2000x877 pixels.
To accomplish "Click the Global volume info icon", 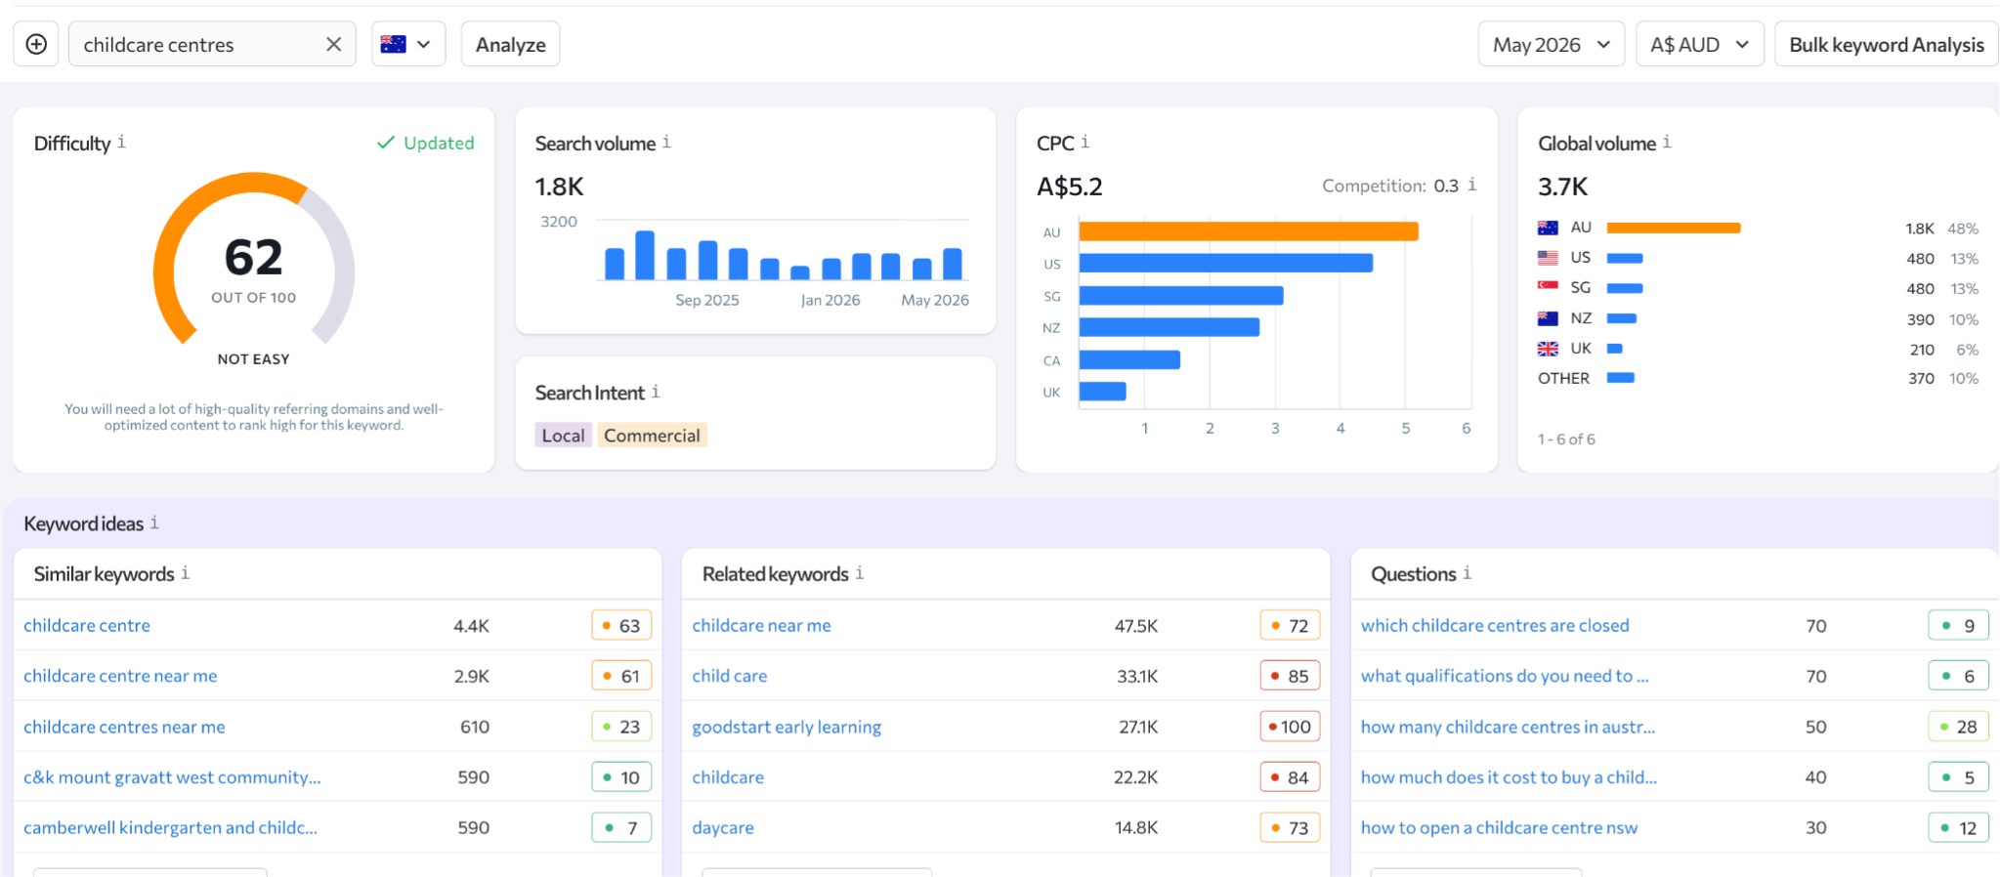I will (x=1667, y=143).
